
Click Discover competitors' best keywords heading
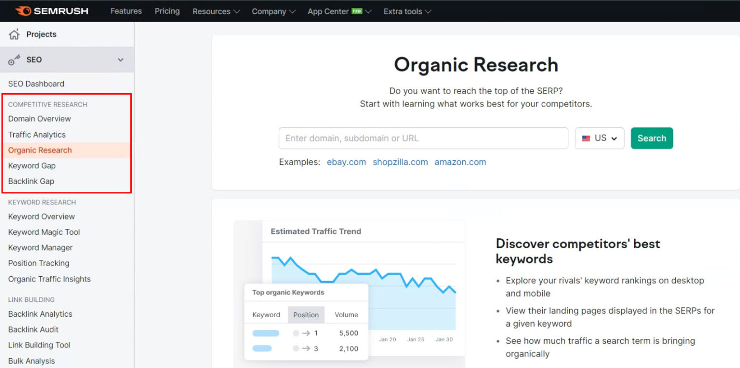point(578,251)
